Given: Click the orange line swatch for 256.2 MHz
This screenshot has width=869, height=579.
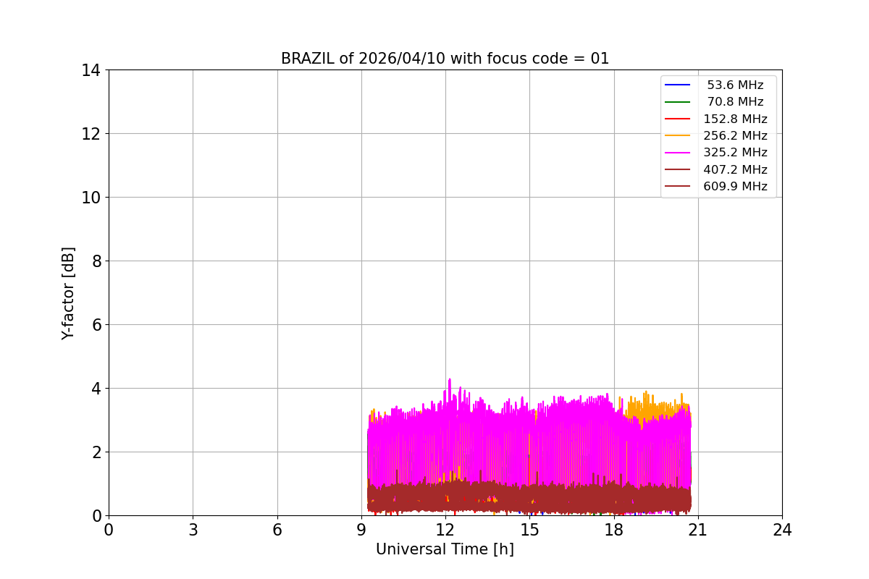Looking at the screenshot, I should tap(678, 136).
